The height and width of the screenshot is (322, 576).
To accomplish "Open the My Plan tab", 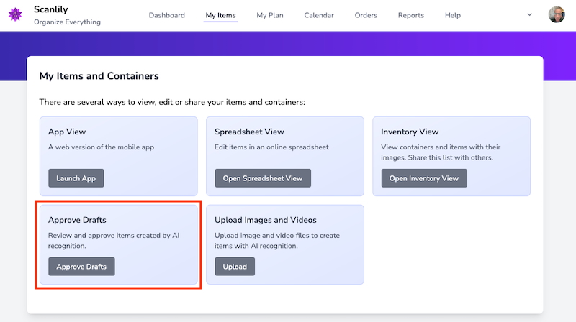I will (x=270, y=15).
